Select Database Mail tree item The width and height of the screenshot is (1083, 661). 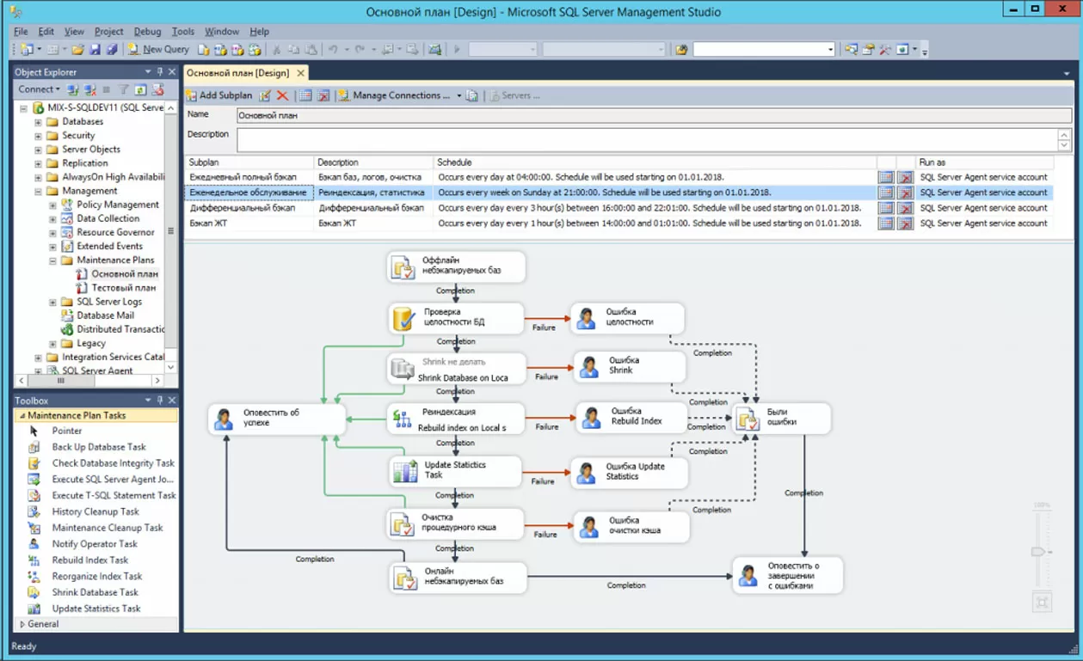pos(105,315)
